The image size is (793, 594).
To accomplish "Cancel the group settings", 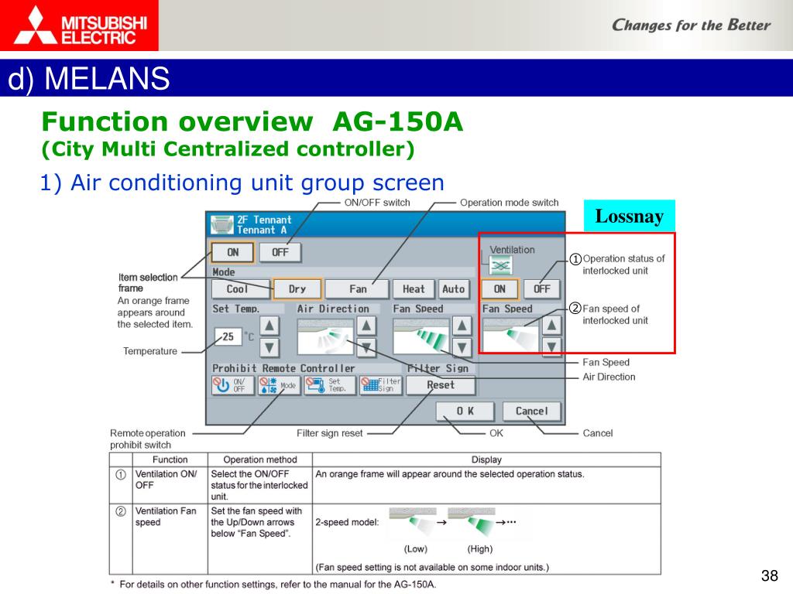I will tap(531, 411).
